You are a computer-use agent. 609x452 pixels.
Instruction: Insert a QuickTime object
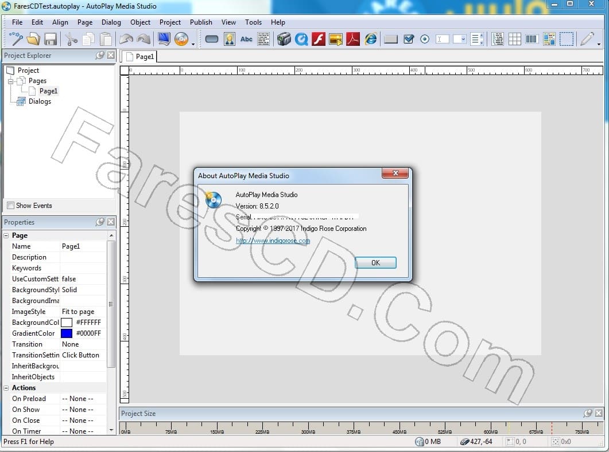[301, 39]
